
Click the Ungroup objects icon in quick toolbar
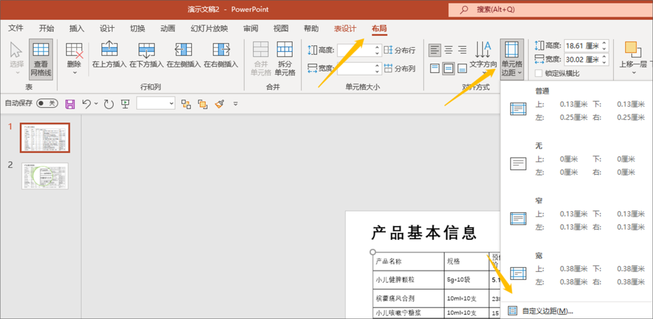(203, 103)
